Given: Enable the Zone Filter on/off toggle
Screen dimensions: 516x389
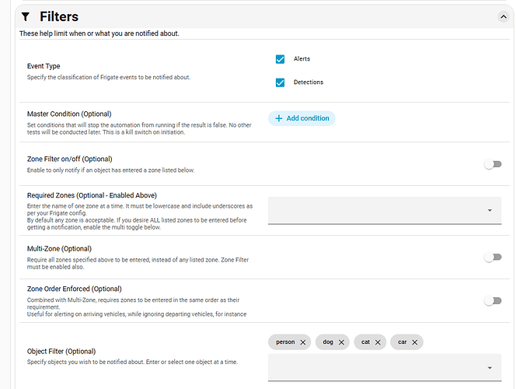Looking at the screenshot, I should [x=493, y=164].
